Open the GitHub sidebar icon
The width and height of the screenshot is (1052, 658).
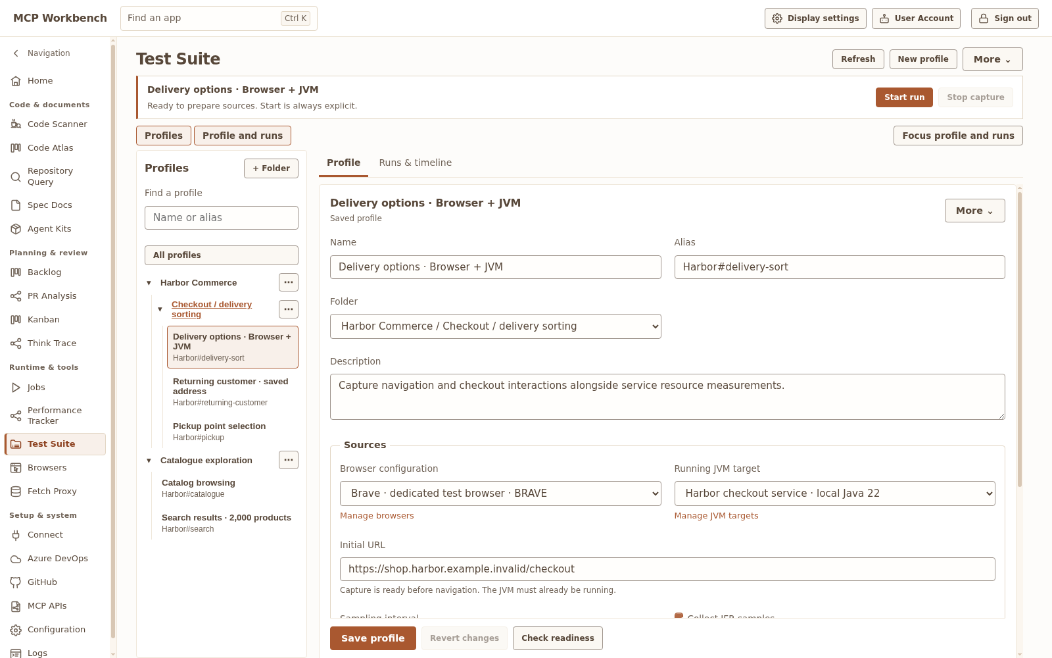click(16, 582)
